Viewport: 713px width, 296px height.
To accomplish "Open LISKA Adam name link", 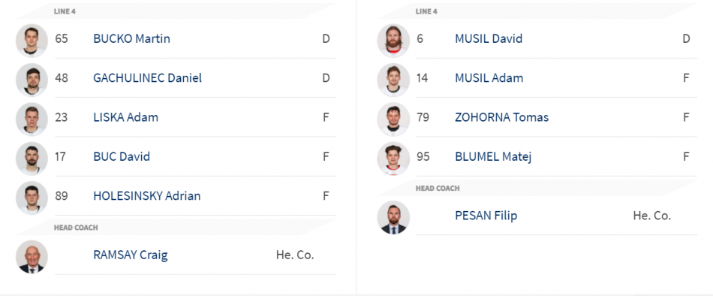I will pos(126,117).
